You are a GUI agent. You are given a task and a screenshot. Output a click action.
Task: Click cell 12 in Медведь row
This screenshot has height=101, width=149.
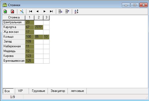(x=30, y=51)
